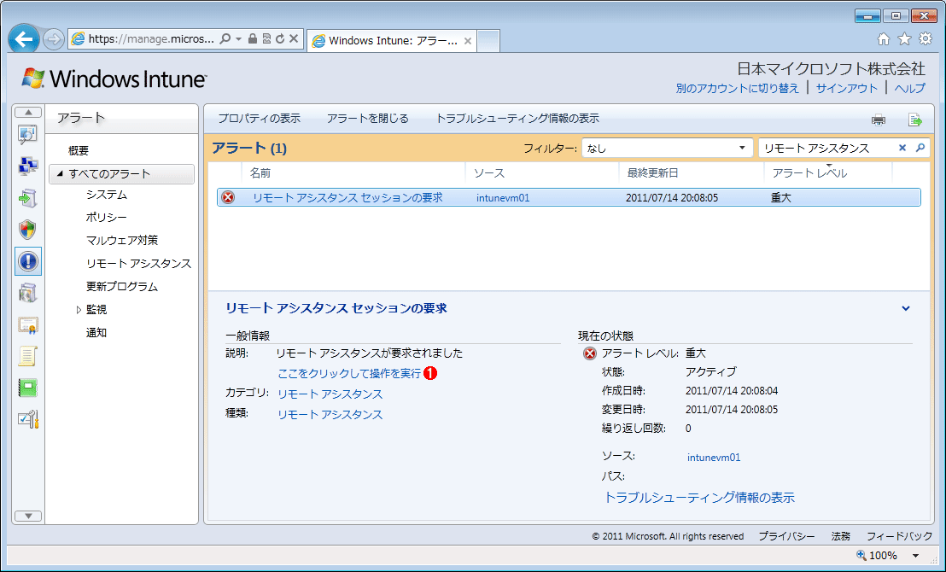Toggle the compatibility view icon
Screen dimensions: 946x572
point(266,39)
